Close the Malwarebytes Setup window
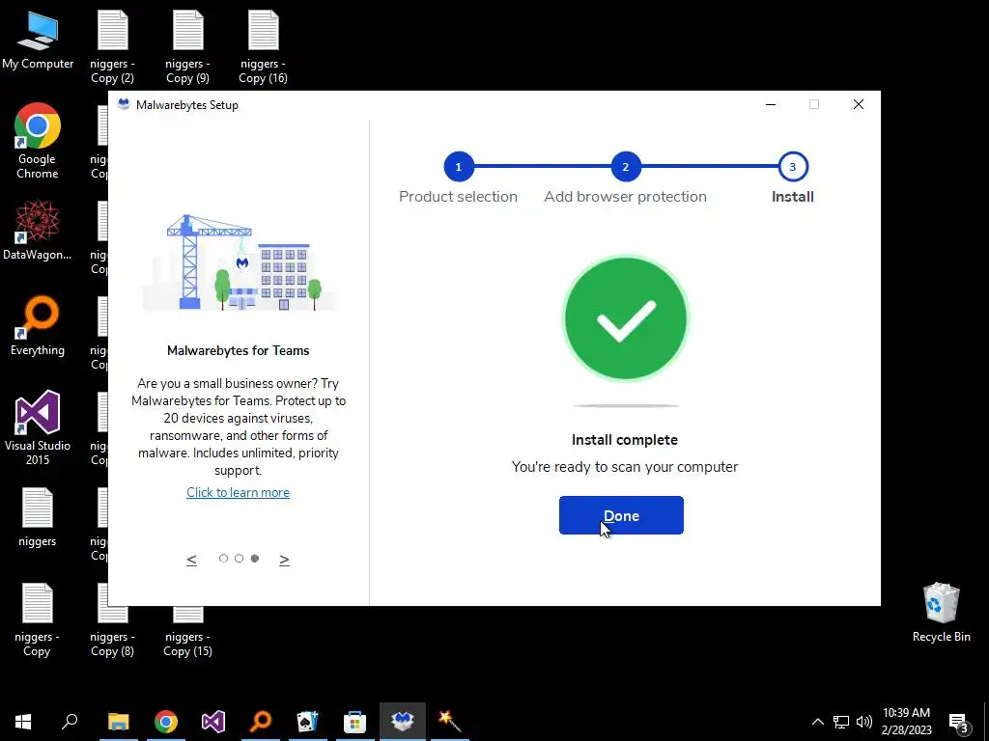 point(858,104)
